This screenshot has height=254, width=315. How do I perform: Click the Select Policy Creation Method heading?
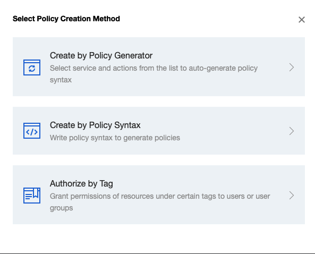point(66,19)
